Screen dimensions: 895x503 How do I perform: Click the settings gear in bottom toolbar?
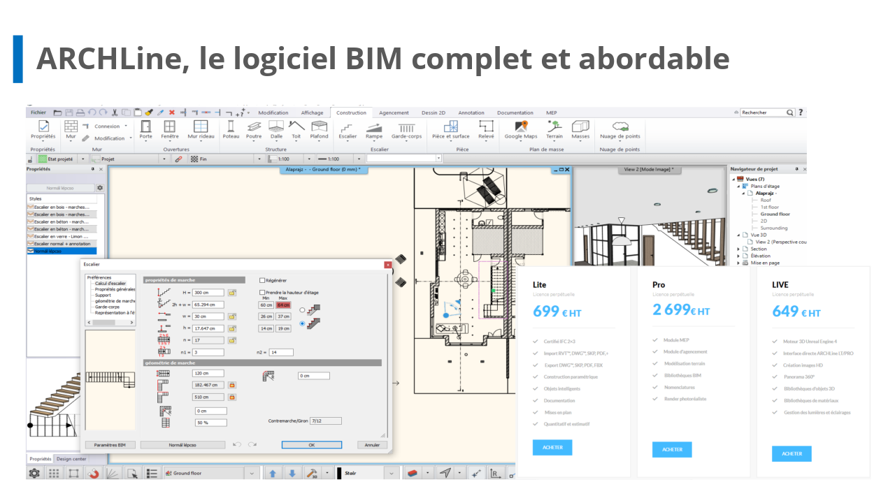tap(34, 473)
